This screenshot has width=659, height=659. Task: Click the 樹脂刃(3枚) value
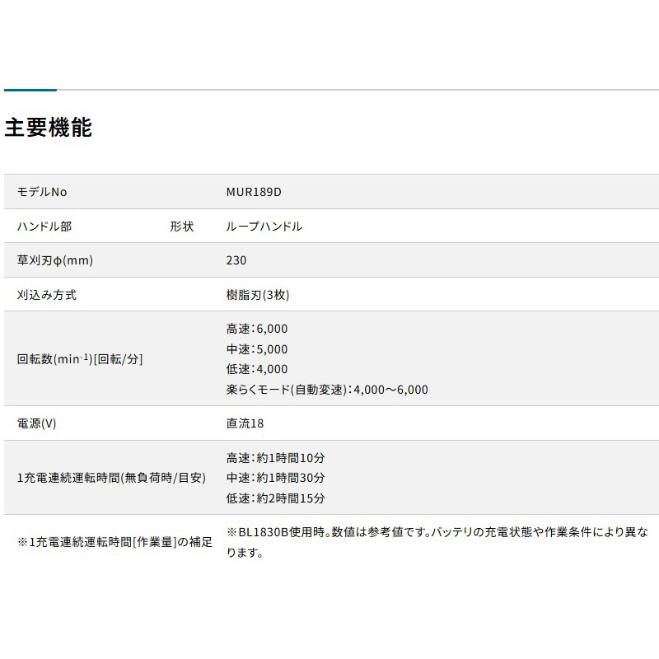[x=258, y=295]
